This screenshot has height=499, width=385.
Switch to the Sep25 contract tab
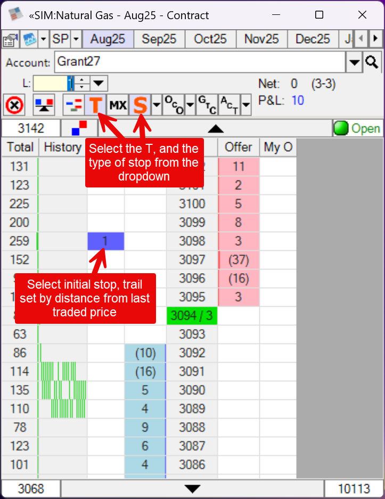(159, 39)
